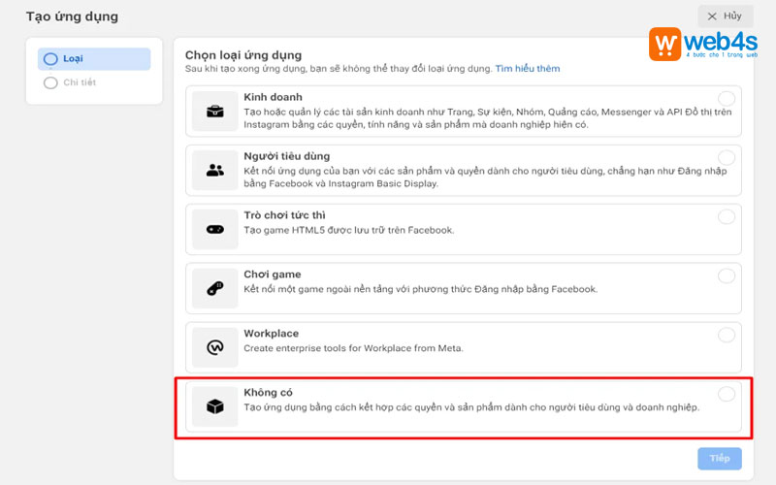Select the Người tiêu dùng radio button

727,157
